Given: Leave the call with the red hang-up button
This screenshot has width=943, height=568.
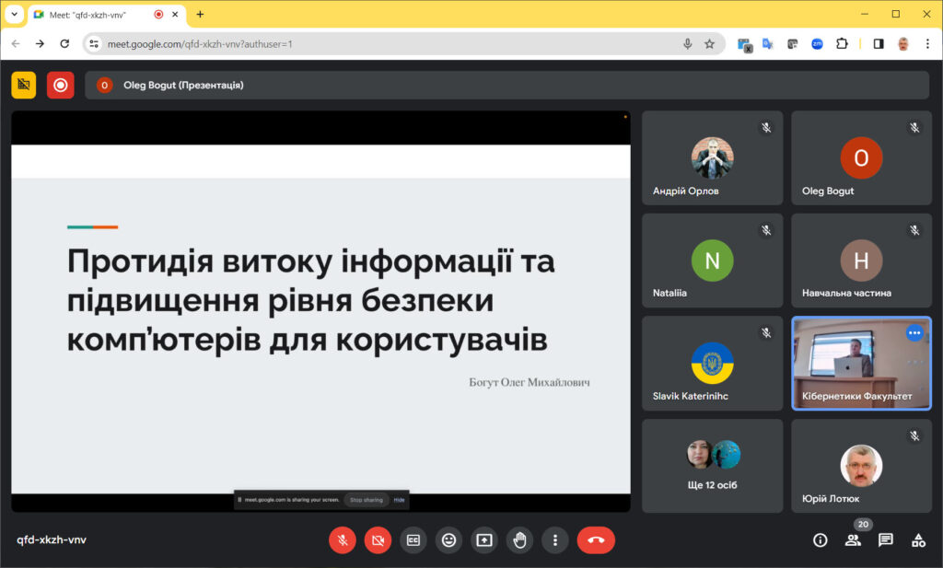Looking at the screenshot, I should click(x=596, y=540).
